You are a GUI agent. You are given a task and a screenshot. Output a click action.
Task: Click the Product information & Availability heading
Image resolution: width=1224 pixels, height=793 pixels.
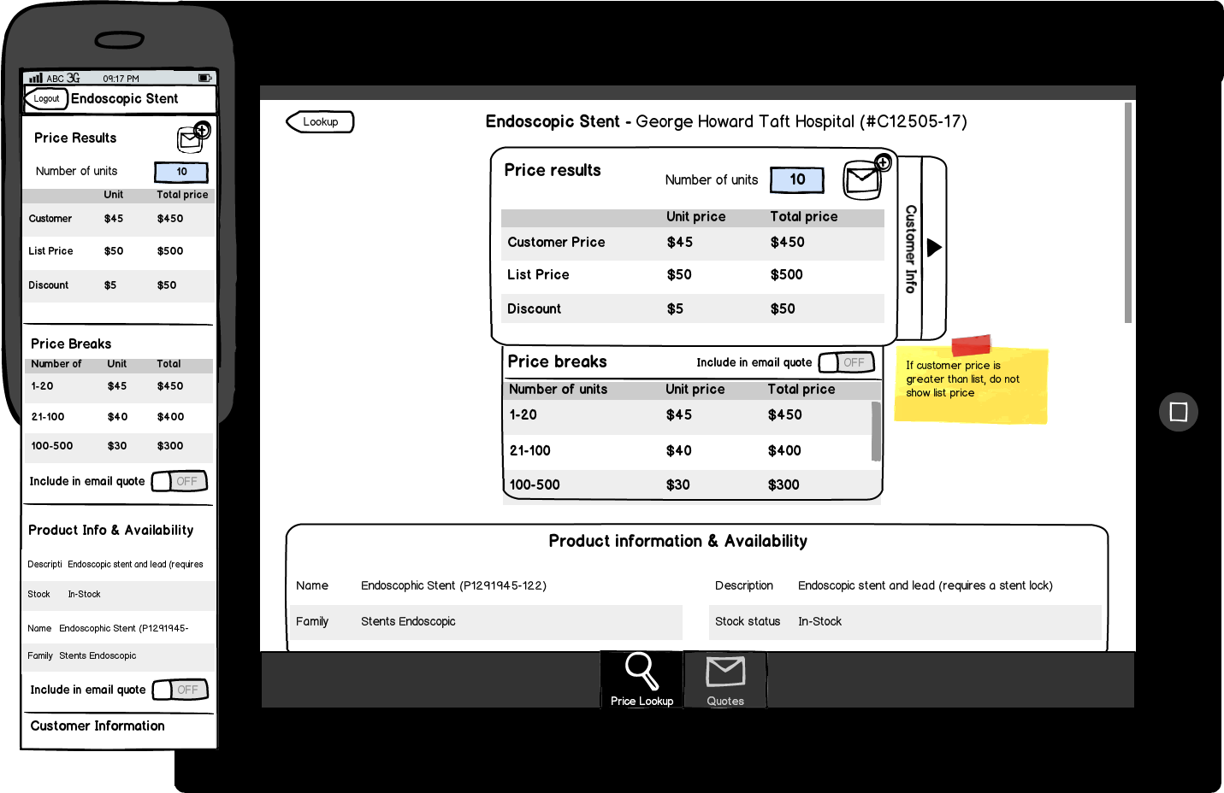(x=678, y=541)
